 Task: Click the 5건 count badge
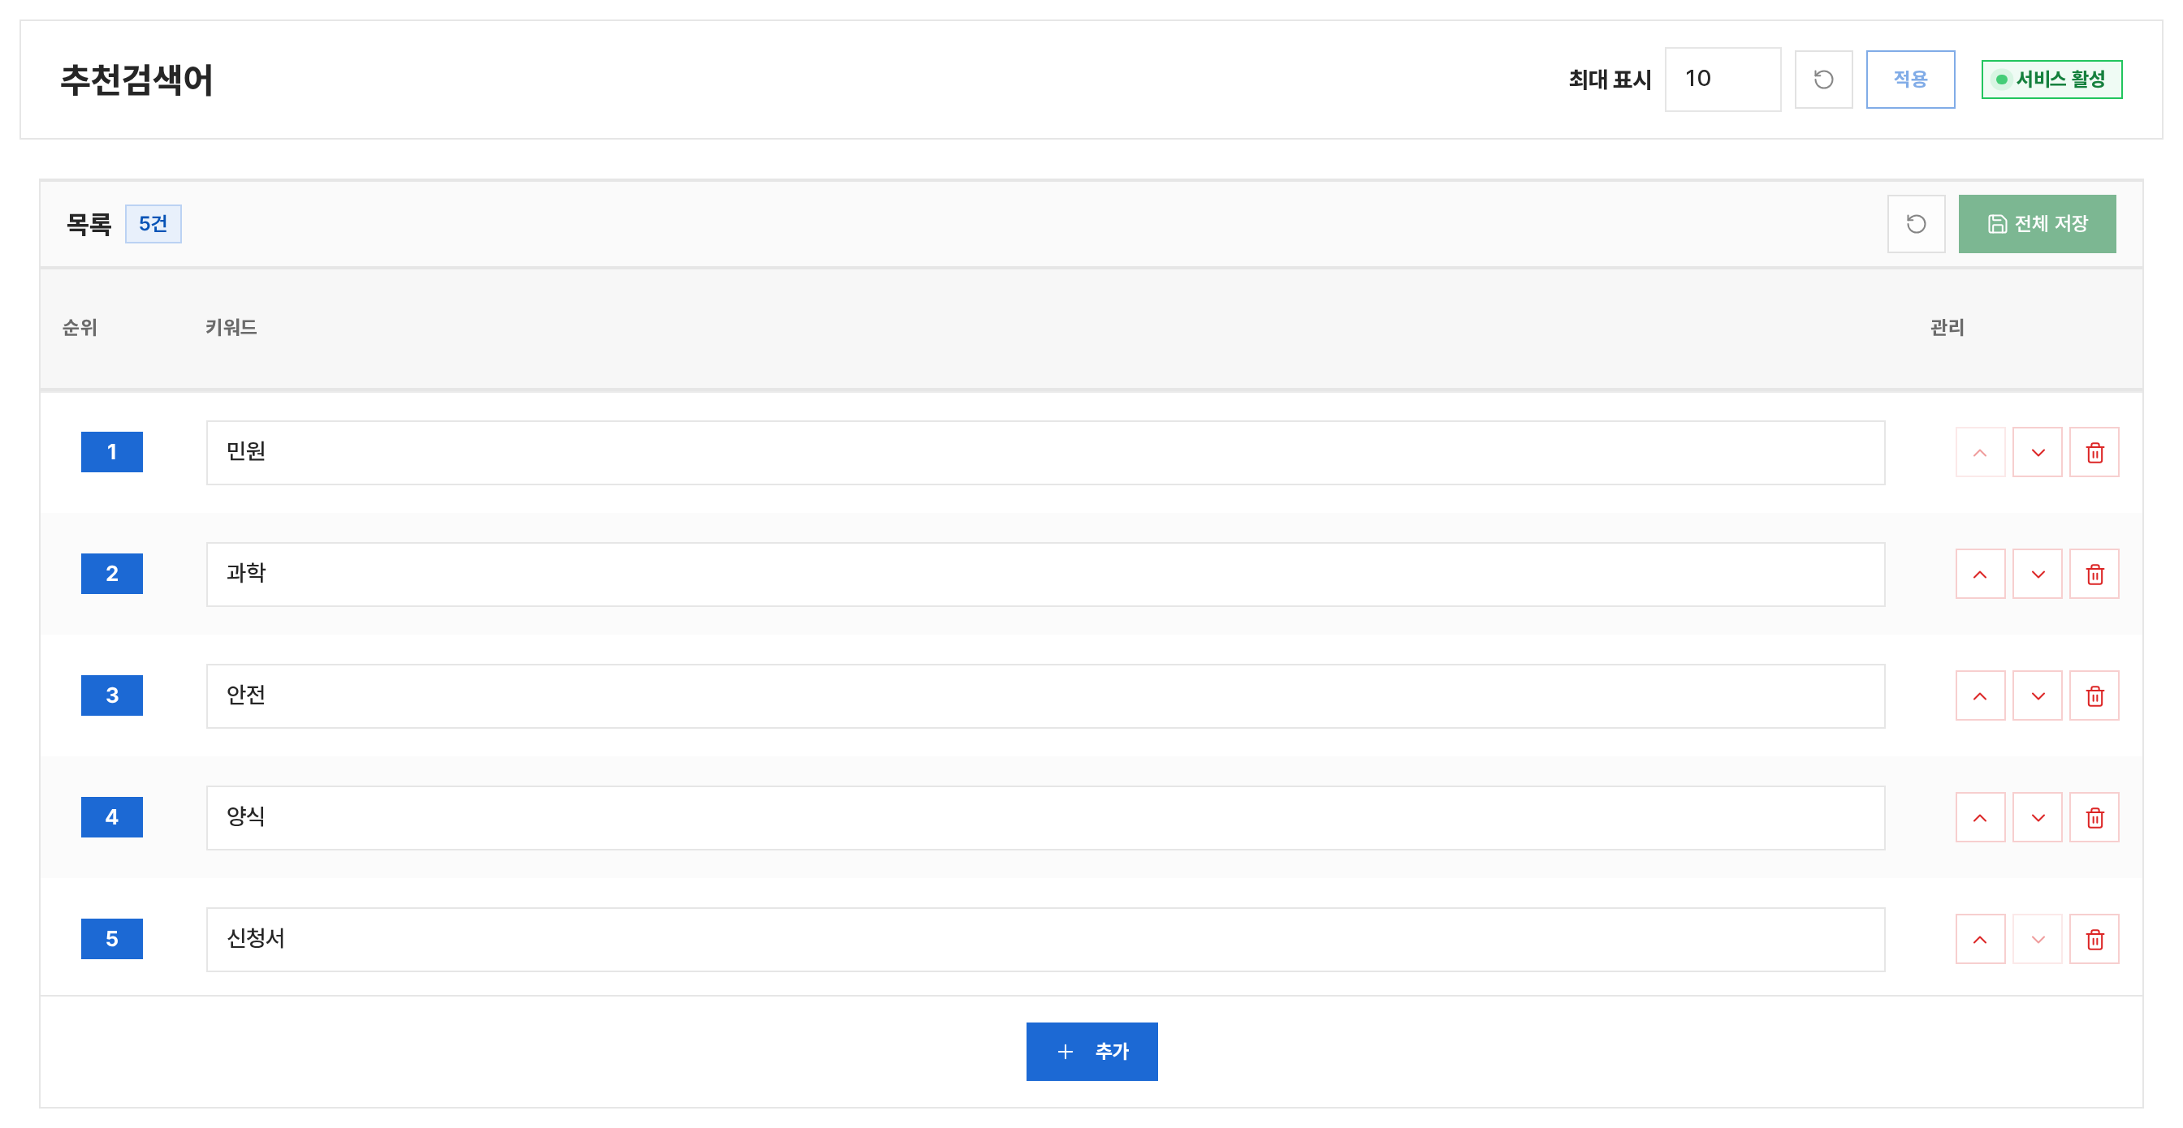point(153,223)
